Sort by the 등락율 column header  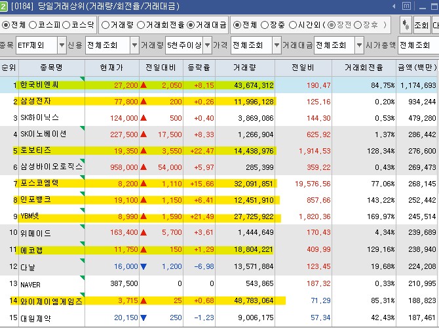coord(199,68)
